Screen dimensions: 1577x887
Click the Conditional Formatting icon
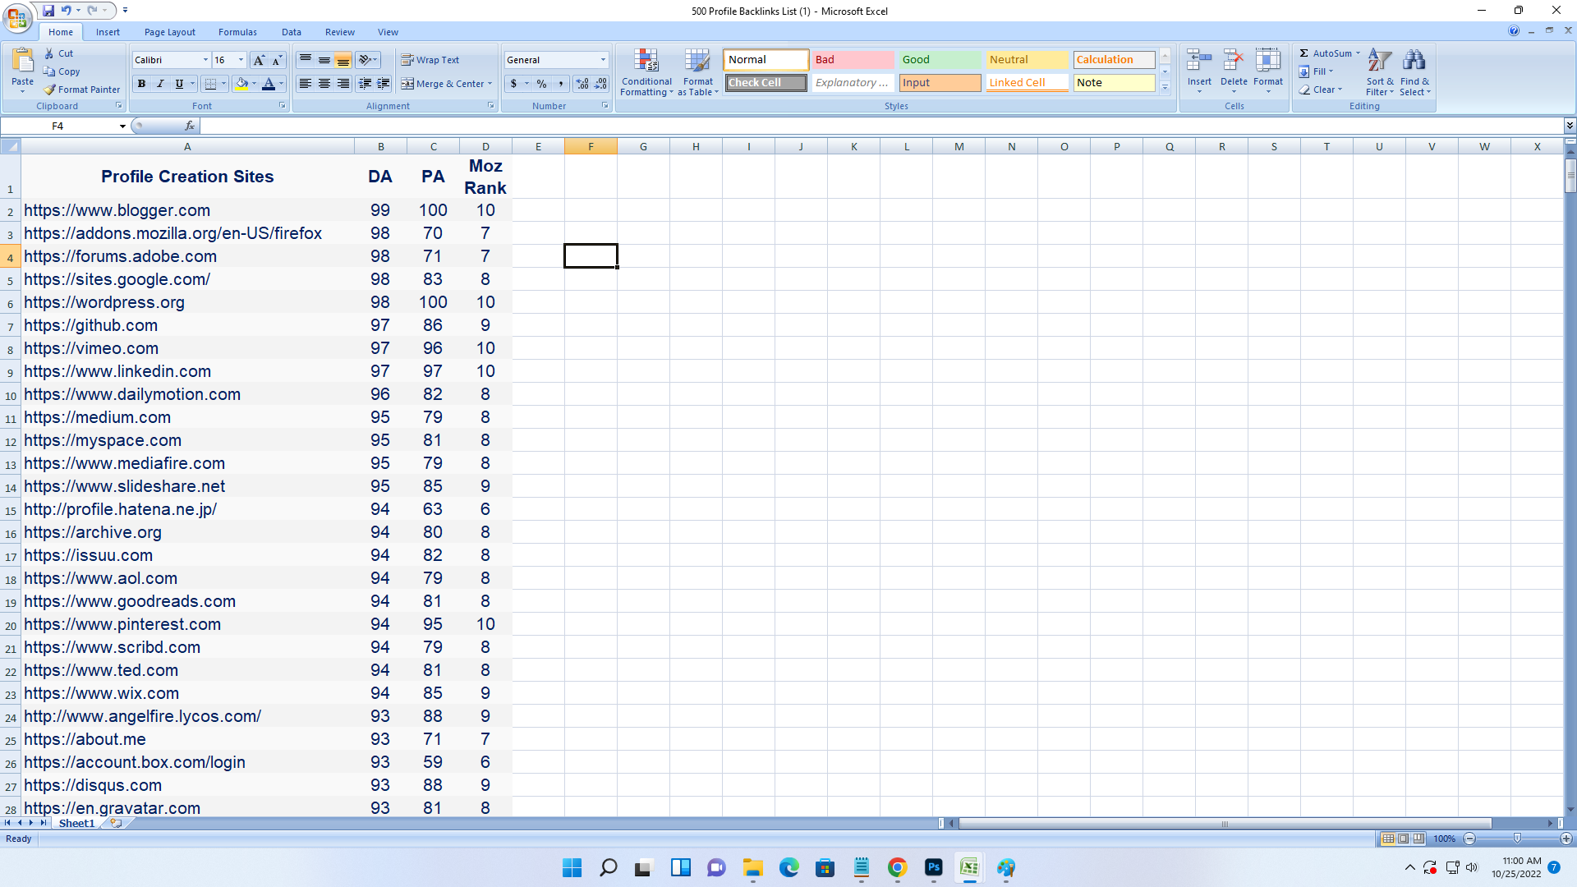tap(646, 62)
